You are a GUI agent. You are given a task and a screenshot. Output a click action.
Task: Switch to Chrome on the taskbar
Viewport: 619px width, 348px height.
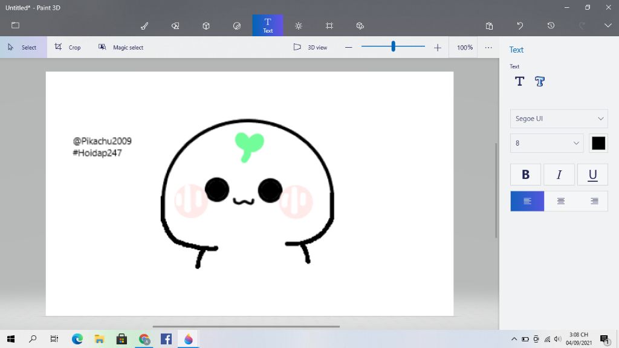pyautogui.click(x=144, y=339)
